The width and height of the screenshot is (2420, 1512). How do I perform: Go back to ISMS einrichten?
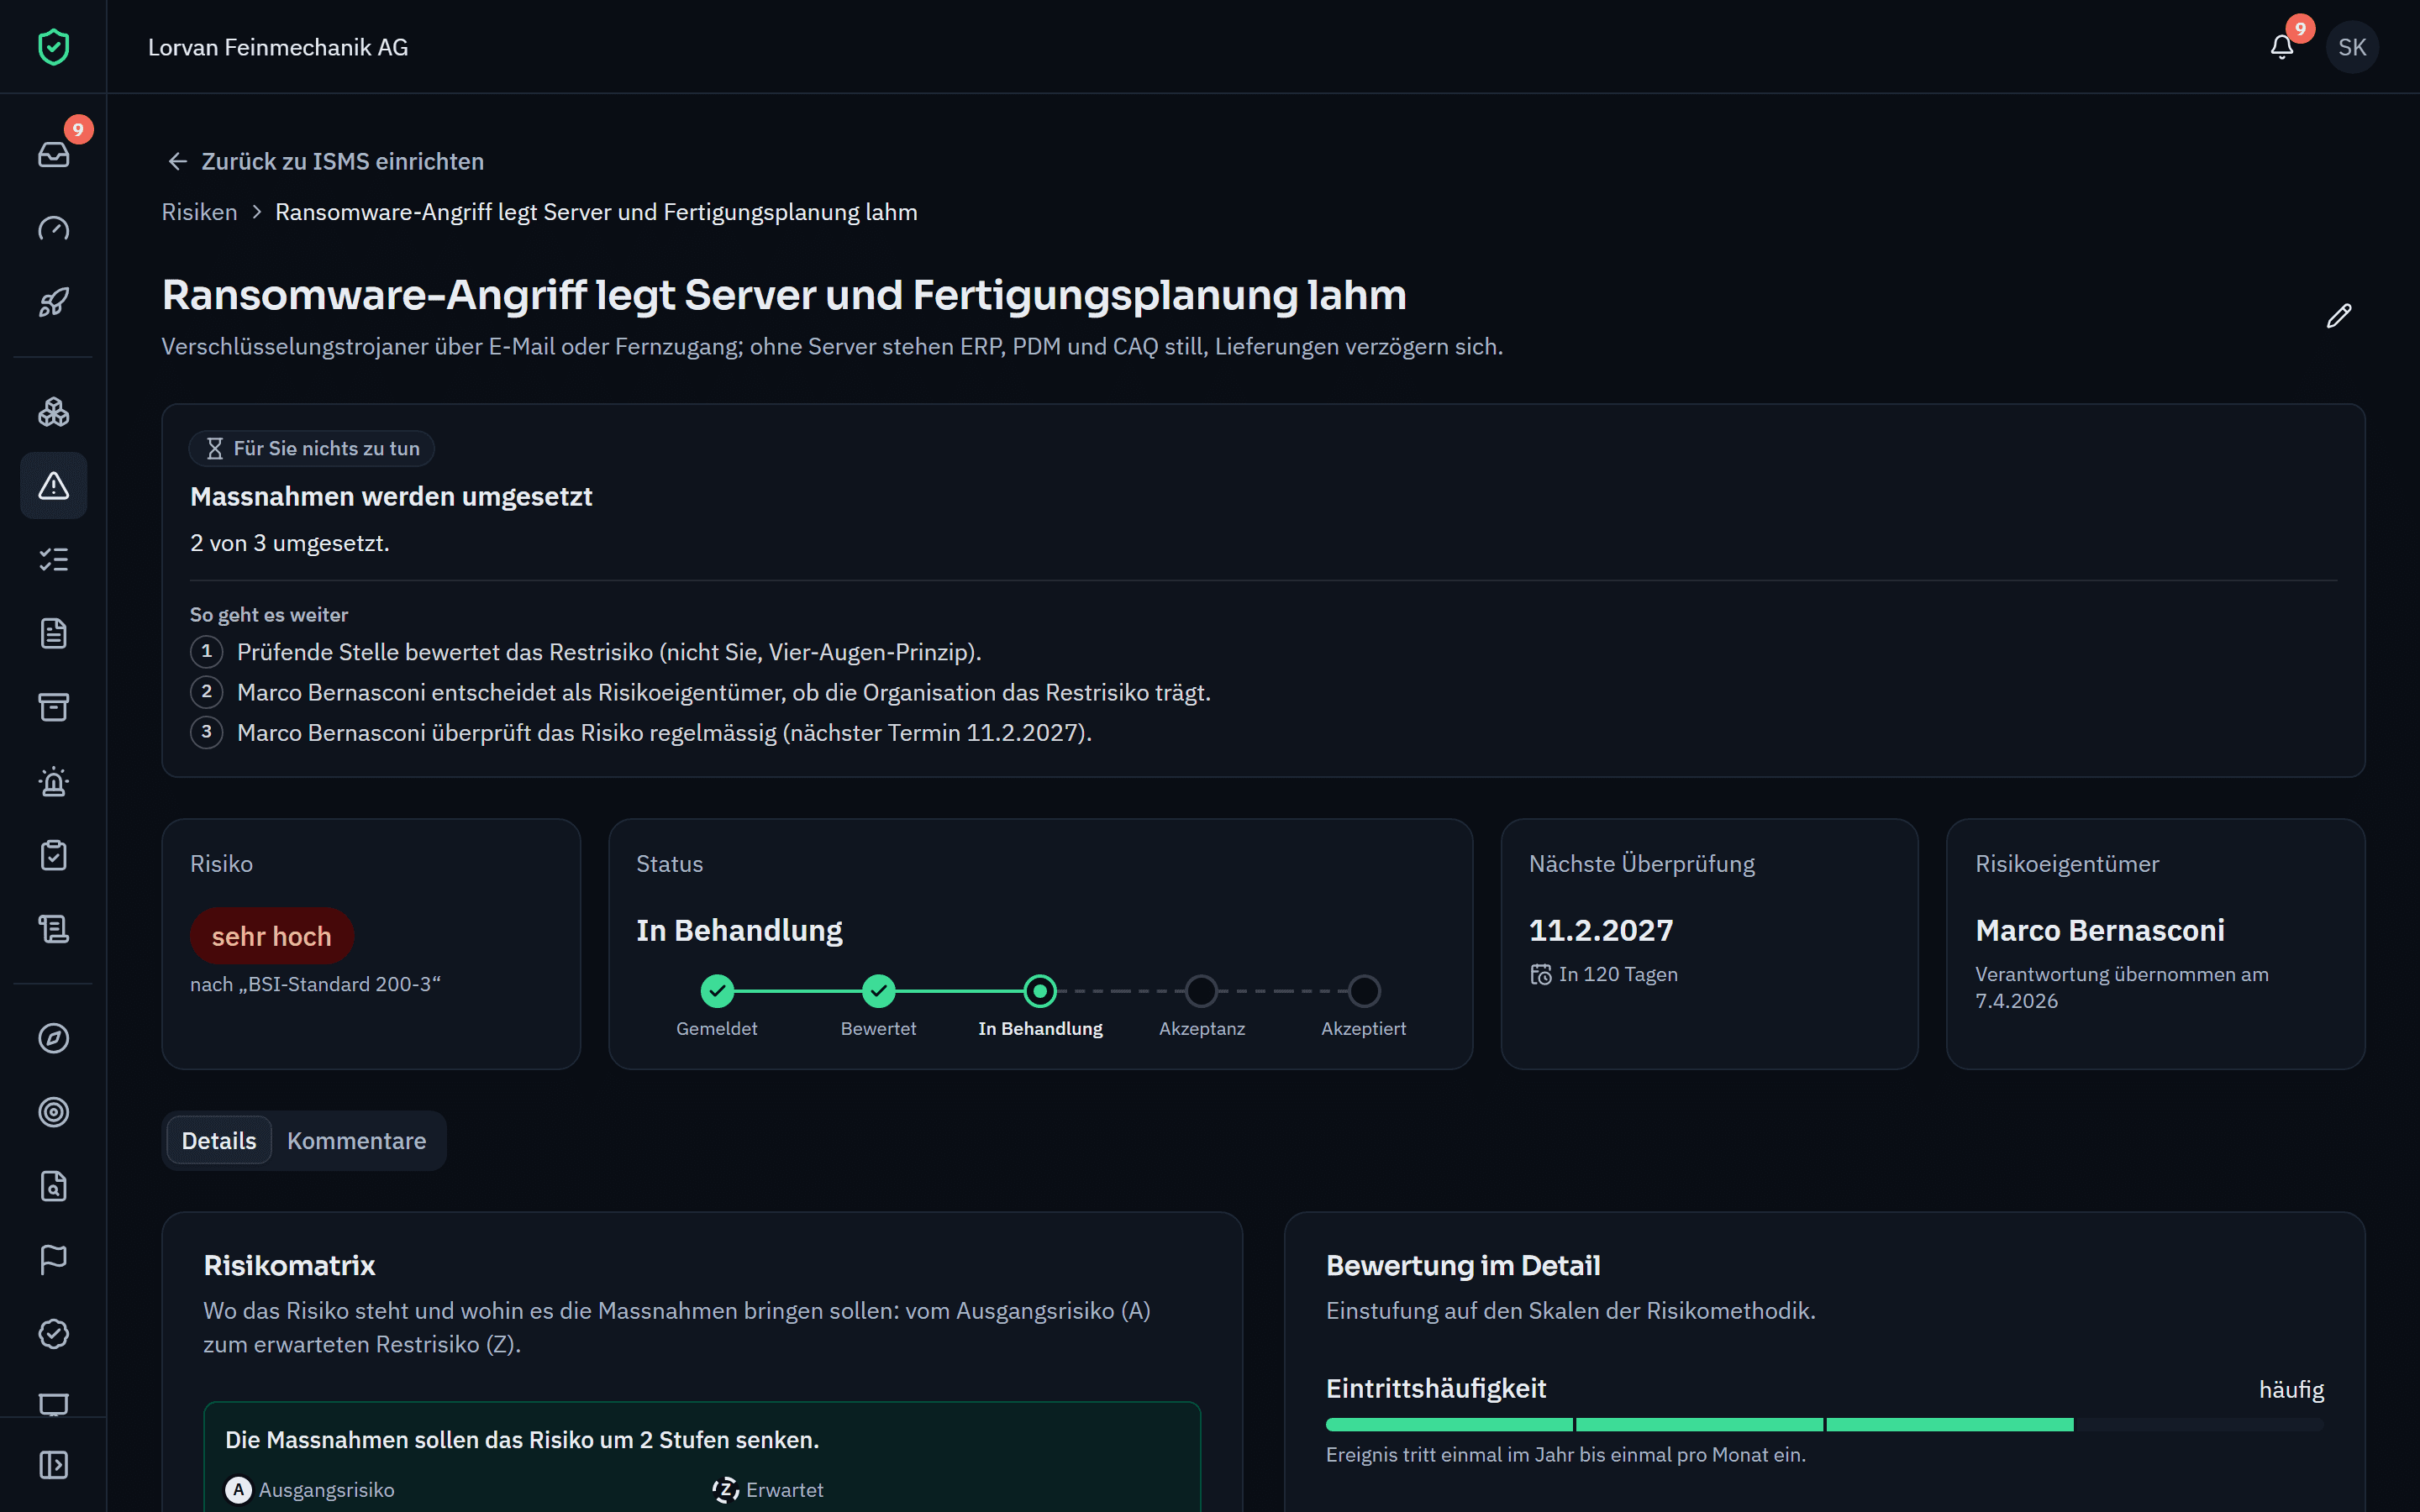tap(325, 161)
